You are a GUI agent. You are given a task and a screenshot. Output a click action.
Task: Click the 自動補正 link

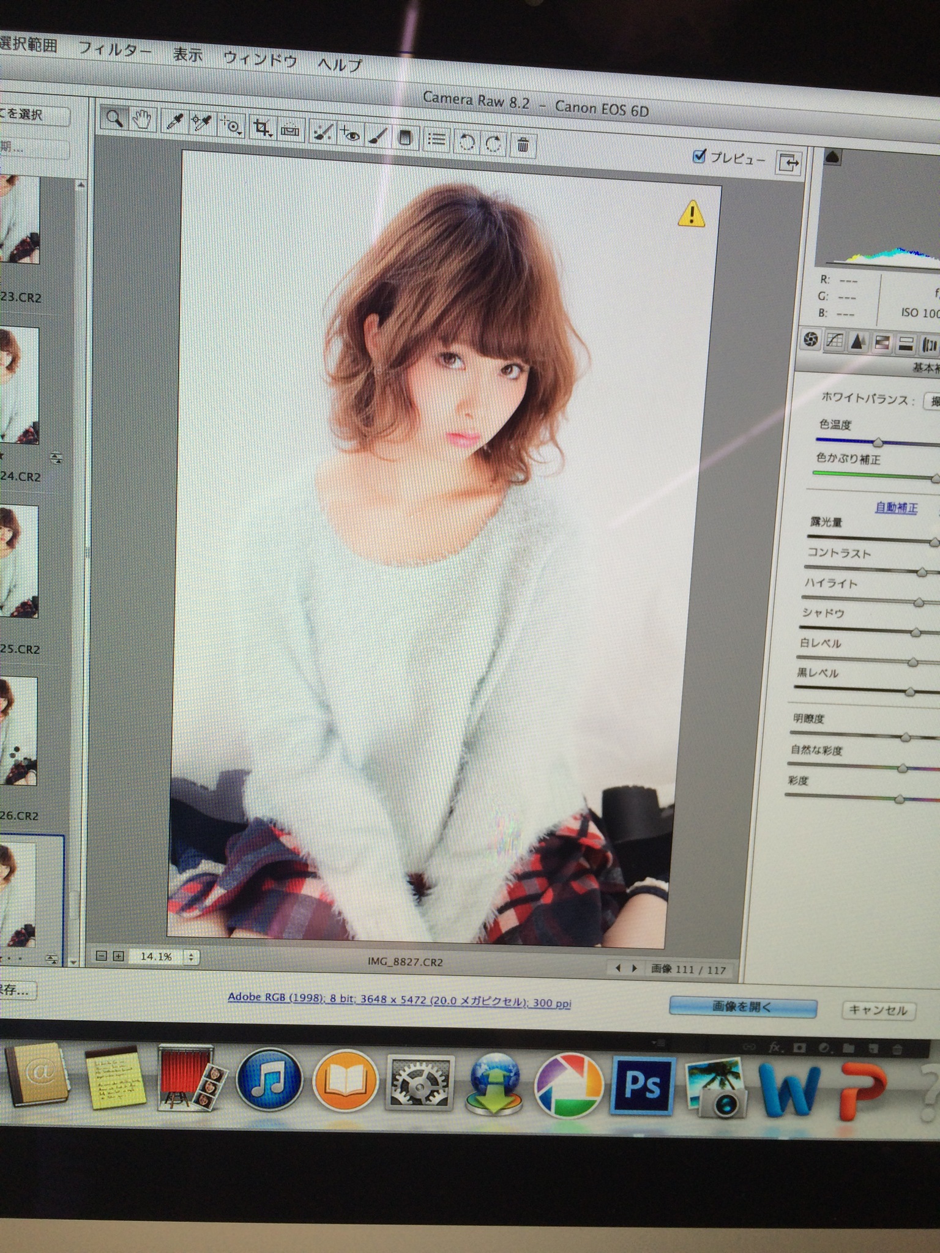897,507
